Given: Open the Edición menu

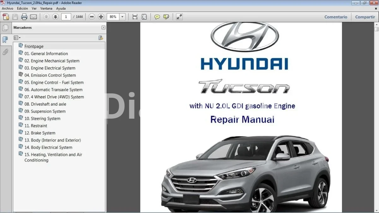Looking at the screenshot, I should tap(22, 9).
